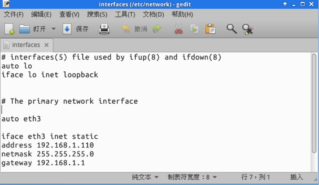The width and height of the screenshot is (319, 185).
Task: Open the 制表符宽度 tab width dropdown
Action: click(192, 177)
